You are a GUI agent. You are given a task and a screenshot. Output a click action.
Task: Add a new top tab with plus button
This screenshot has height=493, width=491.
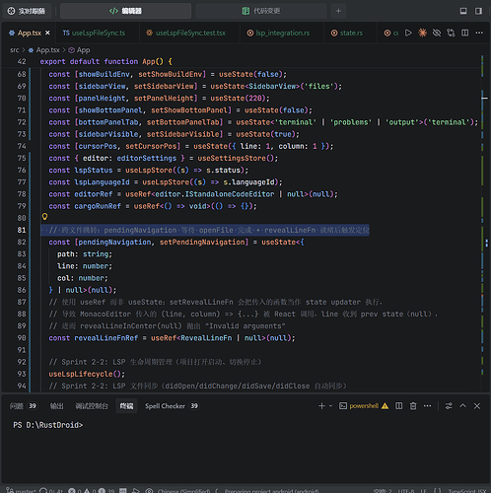point(338,11)
